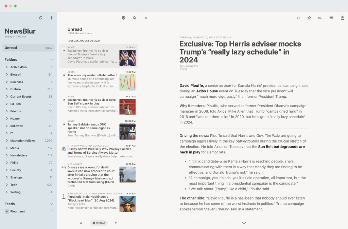Image resolution: width=348 pixels, height=229 pixels.
Task: Open the Indieweb folder
Action: point(29,126)
